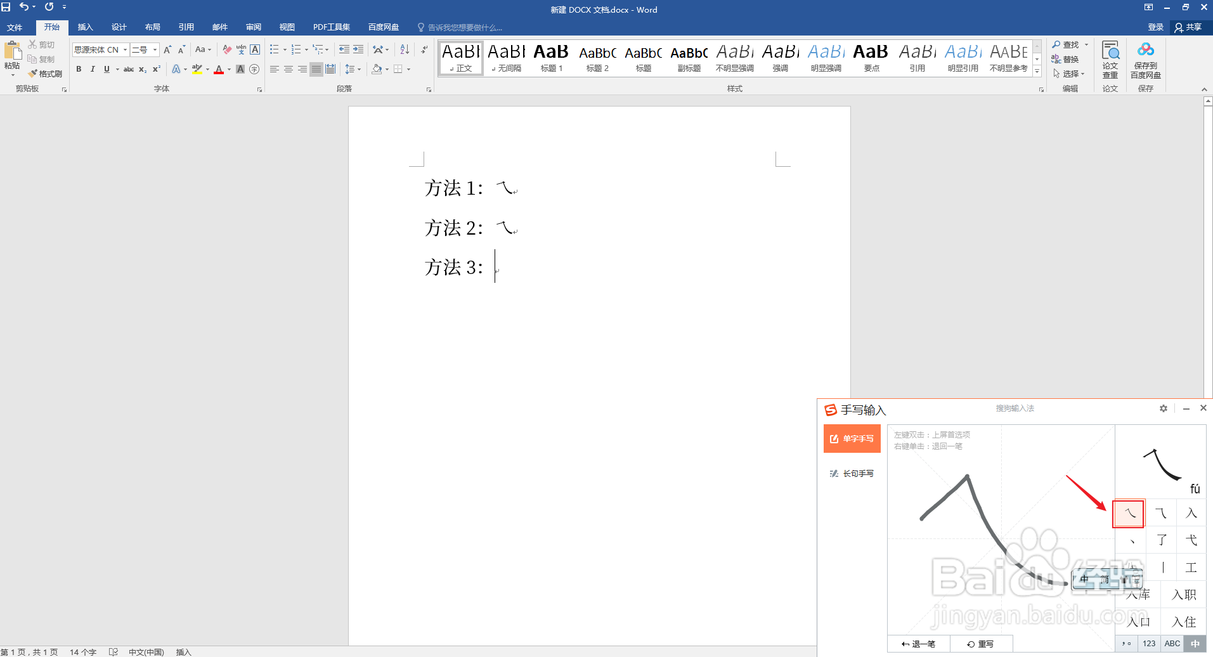Decrease font size with the shrink-font icon
The height and width of the screenshot is (657, 1213).
pos(181,49)
